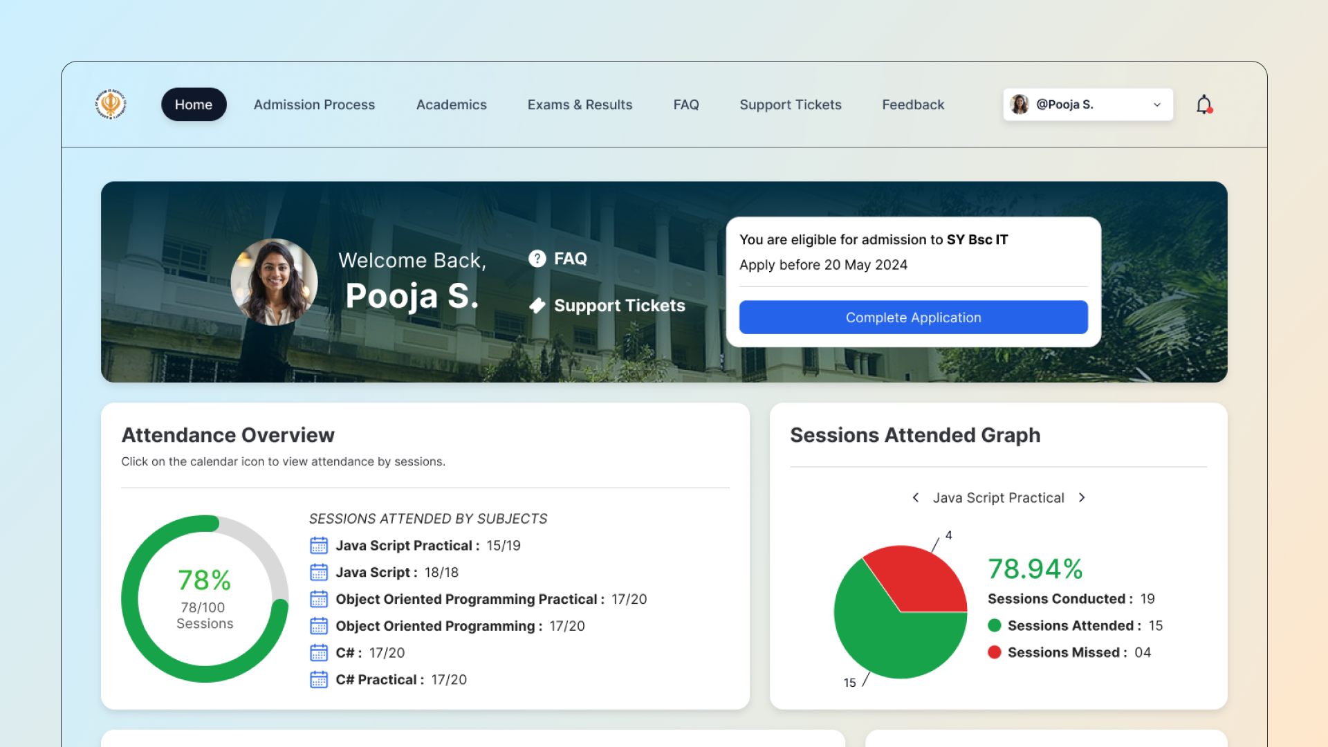The width and height of the screenshot is (1328, 747).
Task: Click the 'Sessions Attended Graph' heading
Action: coord(915,435)
